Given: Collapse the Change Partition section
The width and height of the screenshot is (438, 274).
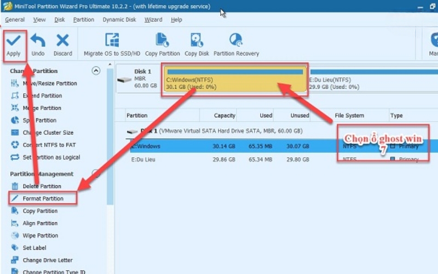Looking at the screenshot, I should [96, 71].
